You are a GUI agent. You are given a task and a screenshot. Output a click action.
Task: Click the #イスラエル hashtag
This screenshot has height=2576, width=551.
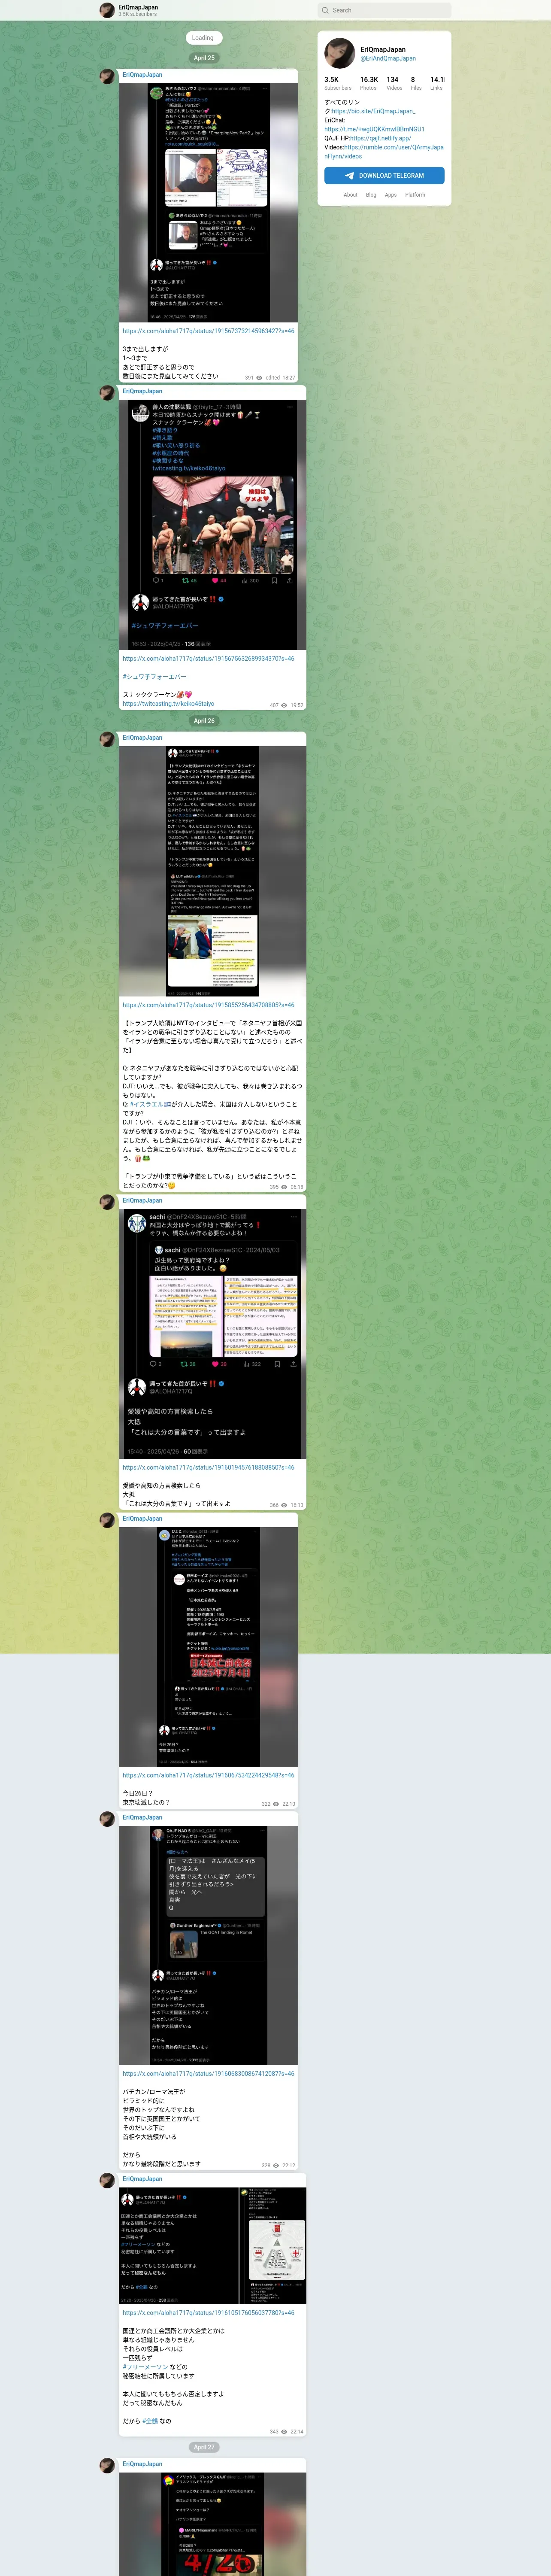pyautogui.click(x=147, y=1105)
